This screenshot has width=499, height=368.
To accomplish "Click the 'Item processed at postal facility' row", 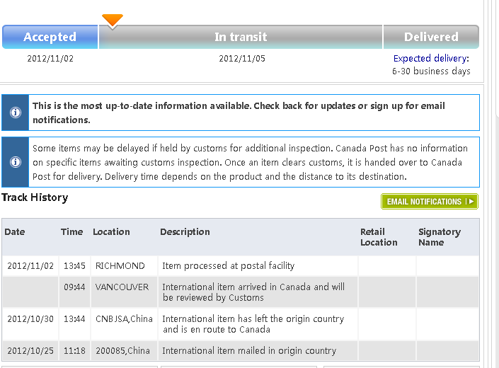I will [x=228, y=266].
